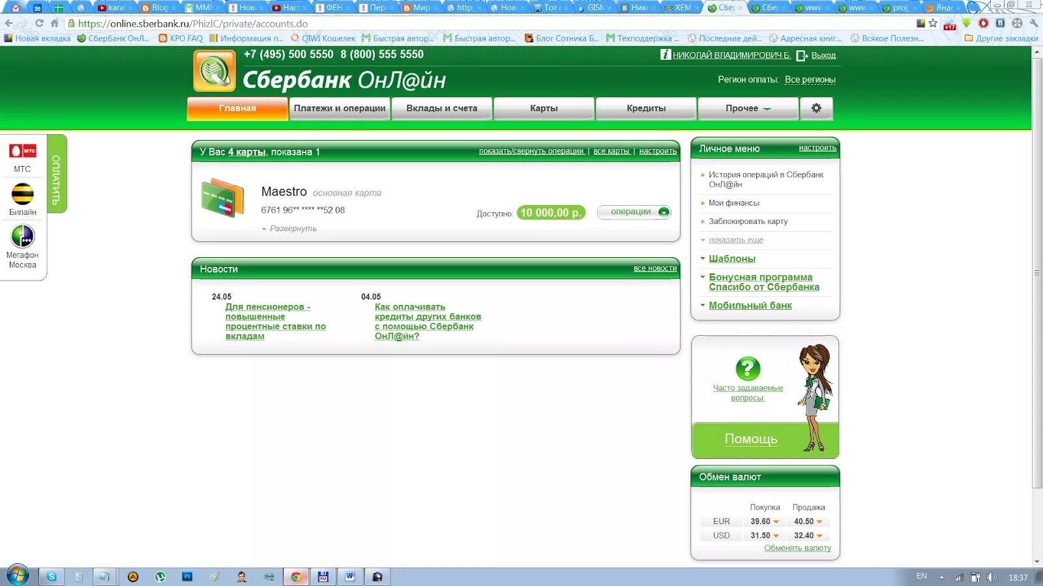Click the все новости link
Image resolution: width=1043 pixels, height=586 pixels.
click(x=655, y=268)
